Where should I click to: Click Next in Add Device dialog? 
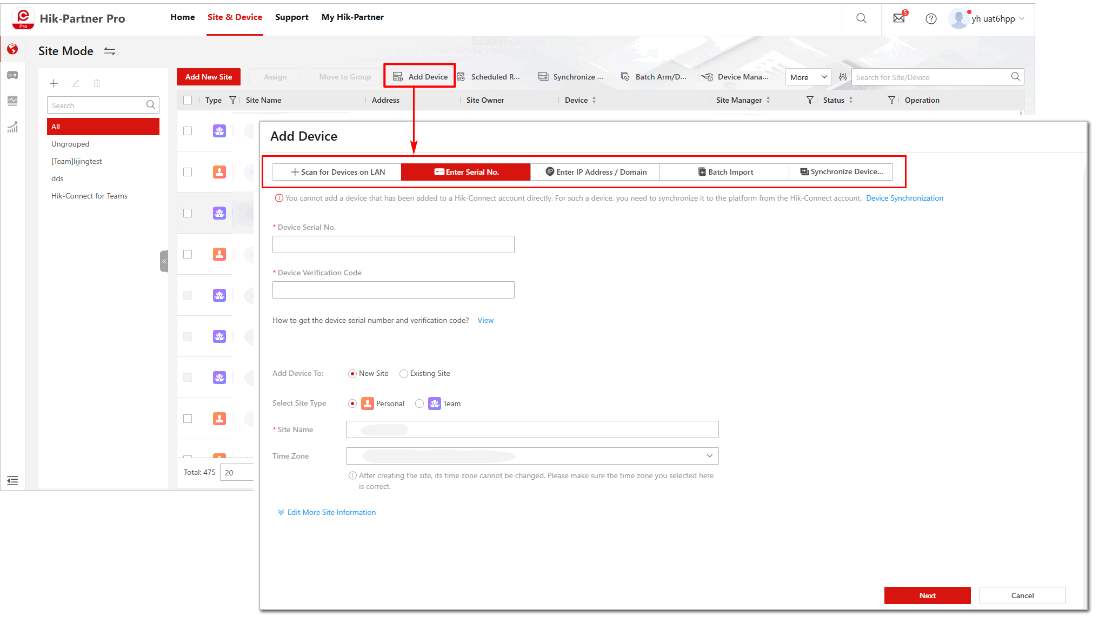928,595
